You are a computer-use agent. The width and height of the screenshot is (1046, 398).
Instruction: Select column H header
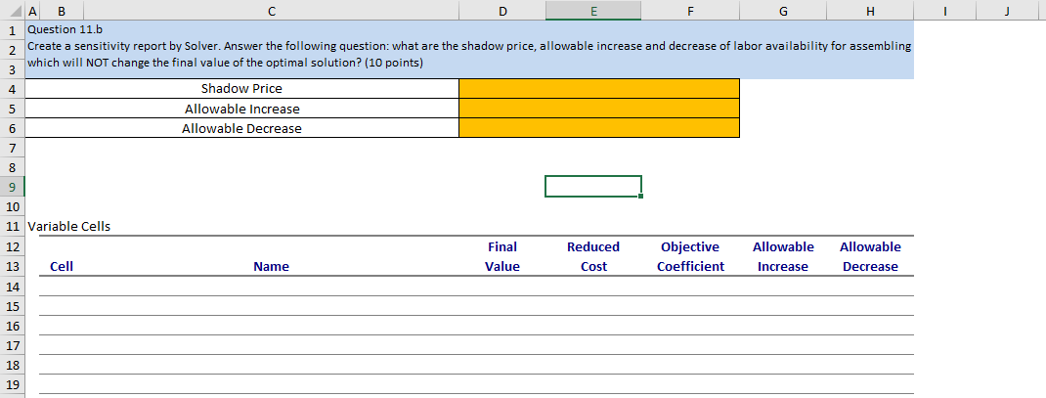[870, 10]
